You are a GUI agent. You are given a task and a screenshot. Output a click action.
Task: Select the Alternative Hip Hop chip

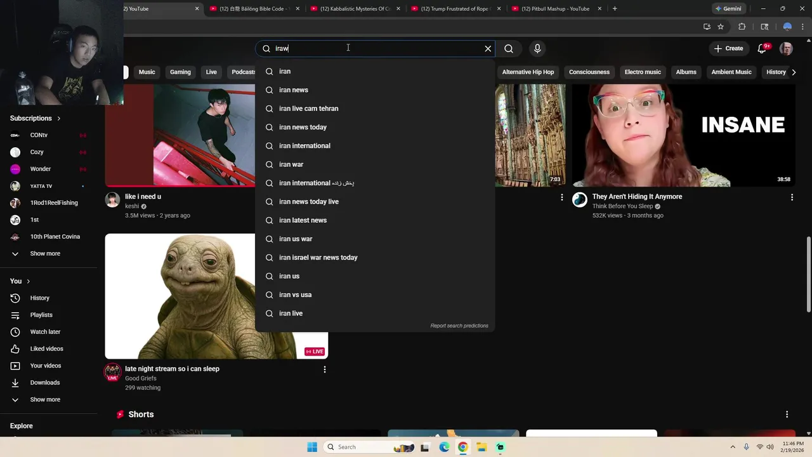(528, 72)
